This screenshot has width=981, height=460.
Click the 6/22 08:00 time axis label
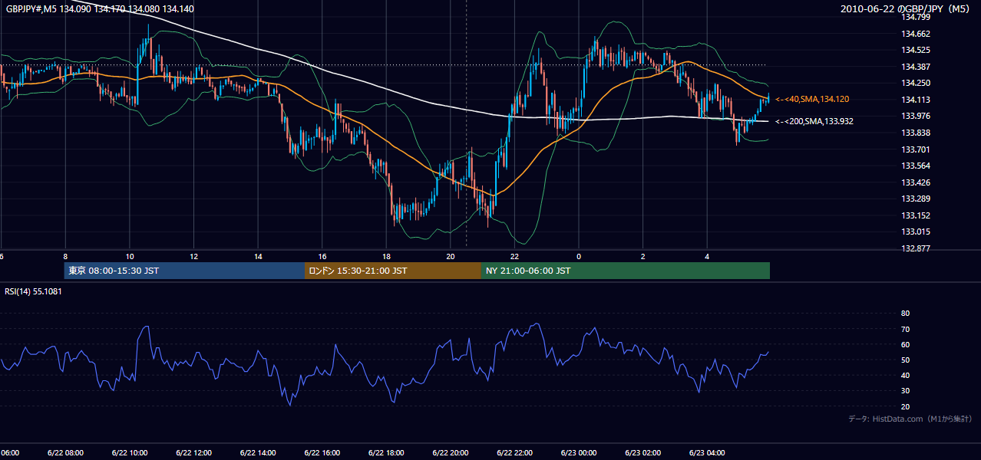(65, 453)
